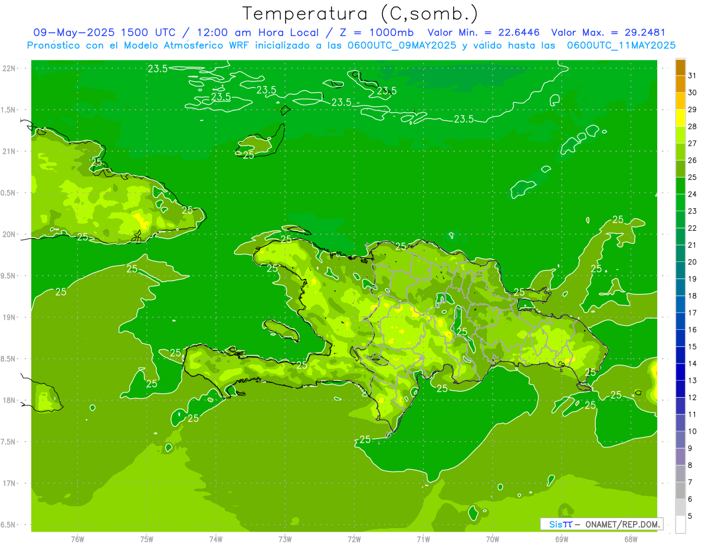Click the longitude axis label "71W"
Viewport: 708px width, 547px height.
[423, 539]
